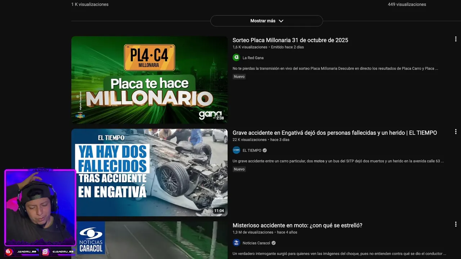This screenshot has height=259, width=461.
Task: Click '1,3 M de visualizaciones' metadata text
Action: [253, 232]
